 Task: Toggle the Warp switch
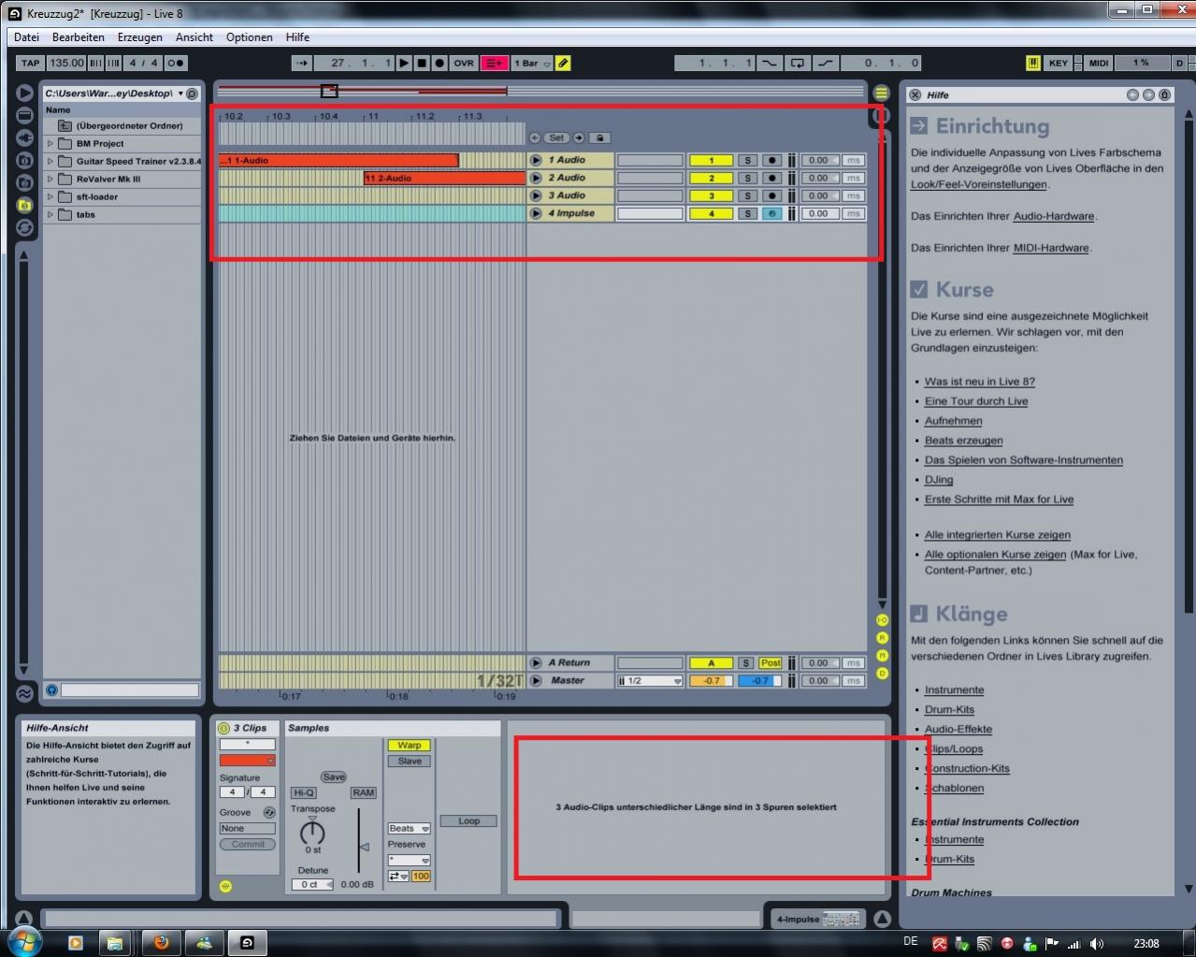point(409,745)
